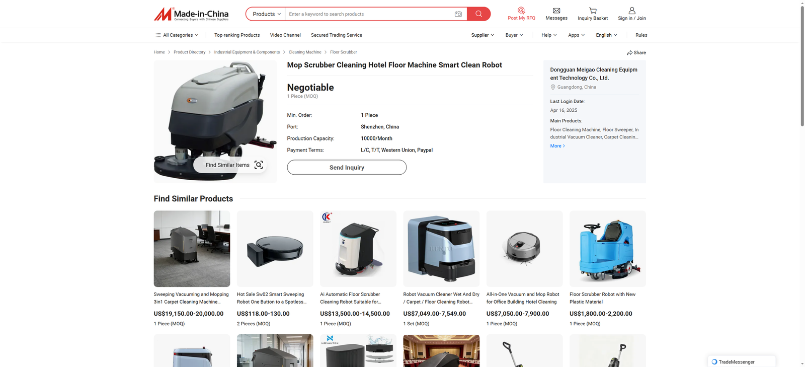The image size is (805, 367).
Task: Follow the Cleaning Machine breadcrumb link
Action: click(305, 52)
